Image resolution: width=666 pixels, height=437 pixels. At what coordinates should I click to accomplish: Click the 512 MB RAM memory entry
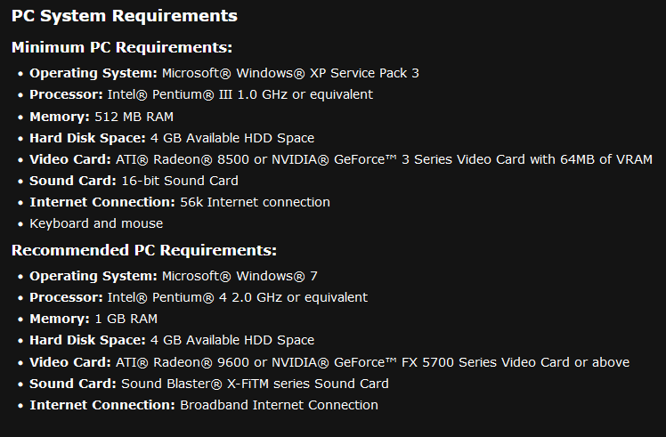pyautogui.click(x=102, y=117)
